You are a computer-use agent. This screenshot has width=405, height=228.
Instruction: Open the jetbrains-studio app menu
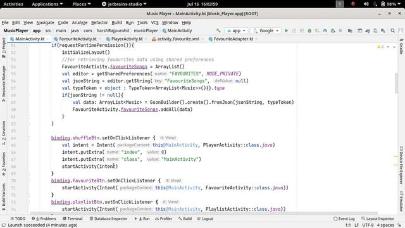pyautogui.click(x=124, y=4)
